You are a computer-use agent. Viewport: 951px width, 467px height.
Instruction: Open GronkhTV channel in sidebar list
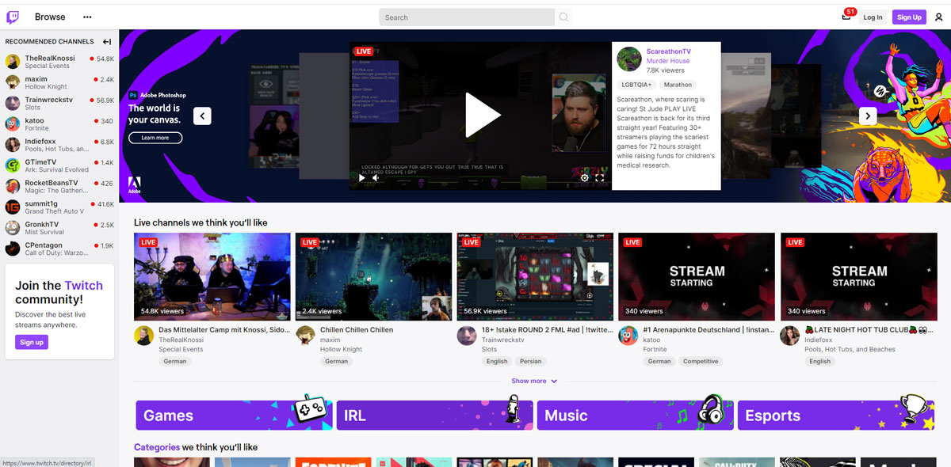[x=59, y=228]
